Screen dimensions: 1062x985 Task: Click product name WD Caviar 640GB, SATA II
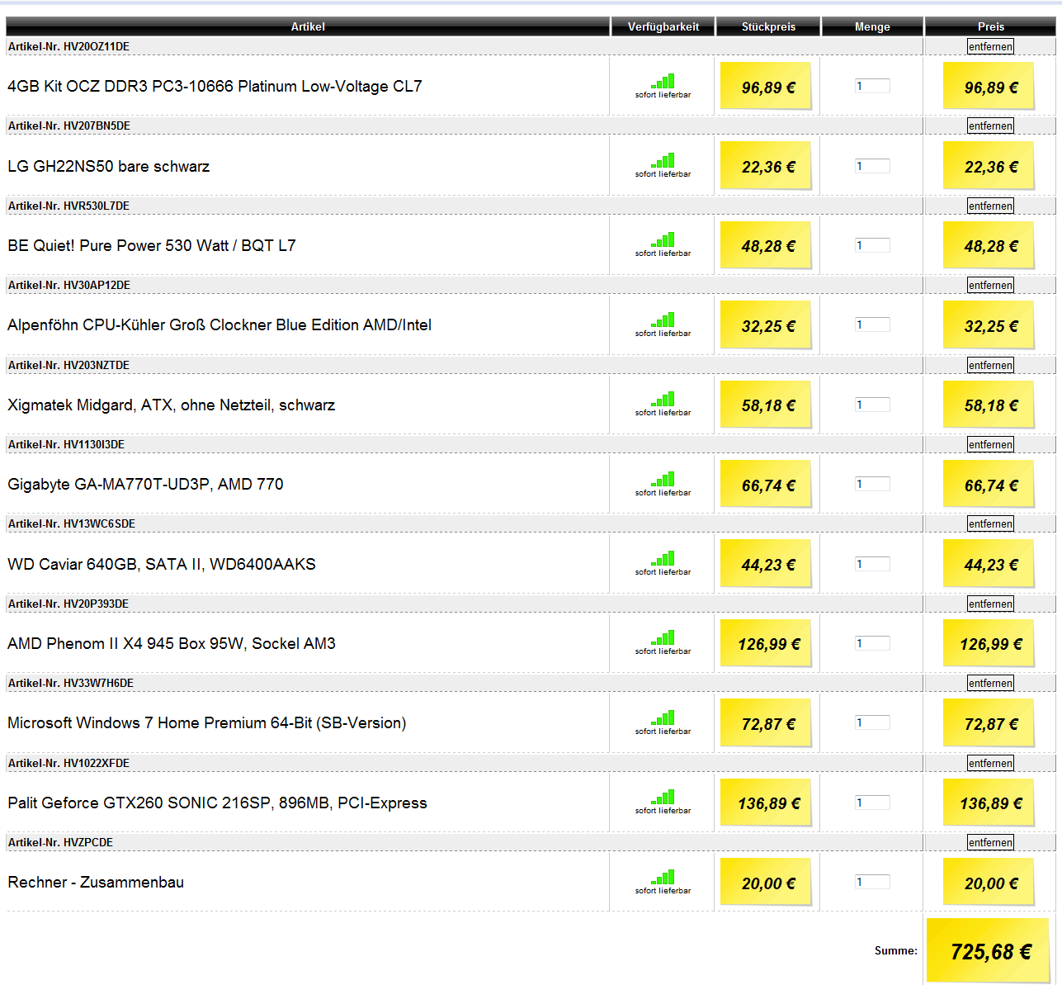tap(162, 564)
